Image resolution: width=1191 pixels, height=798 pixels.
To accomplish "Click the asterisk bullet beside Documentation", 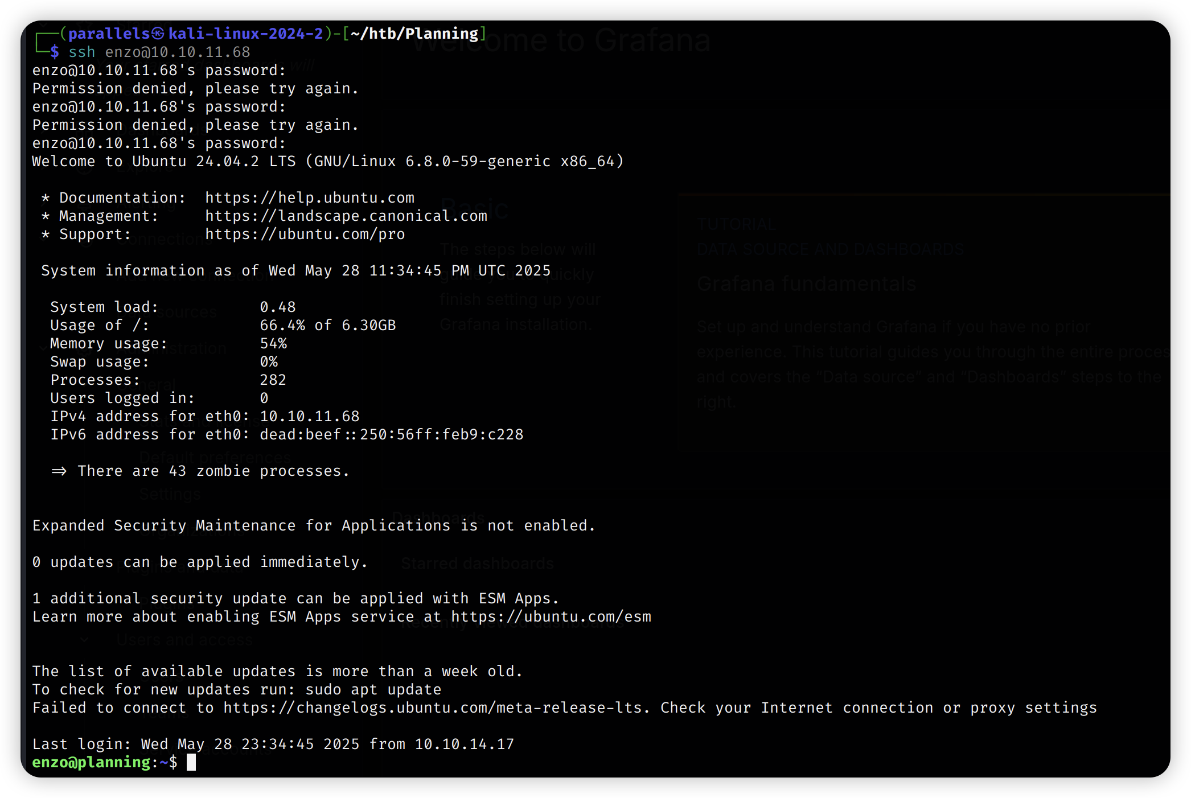I will click(46, 198).
